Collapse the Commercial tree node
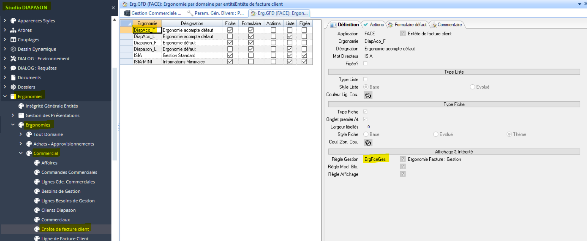The height and width of the screenshot is (241, 587). coord(21,153)
